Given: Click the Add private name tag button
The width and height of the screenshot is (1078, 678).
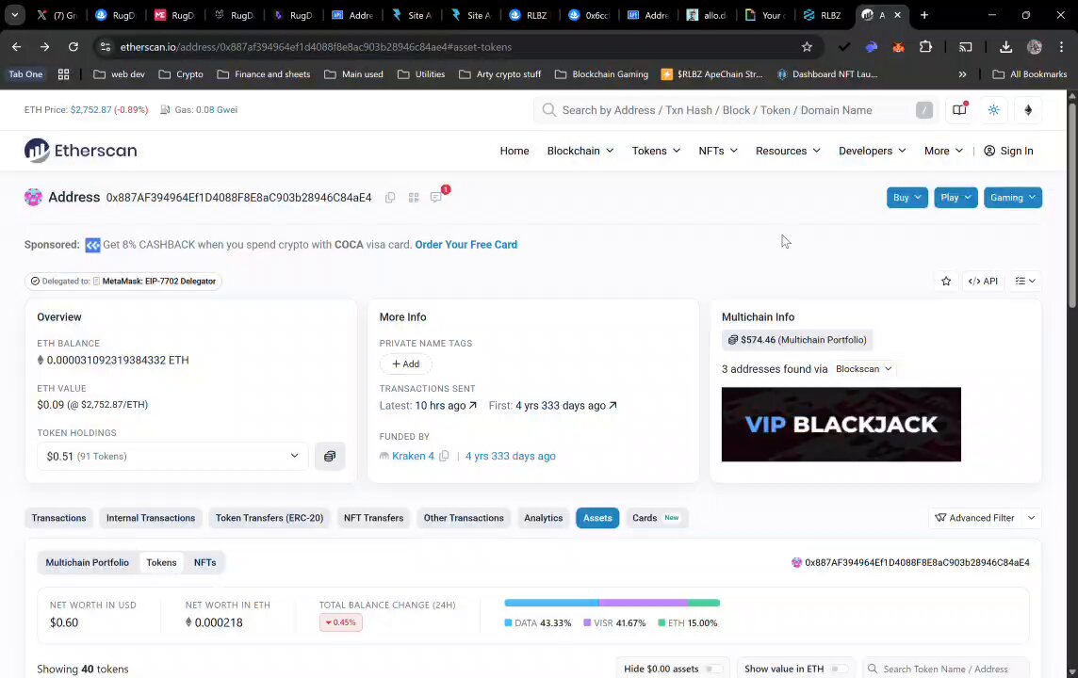Looking at the screenshot, I should tap(405, 364).
